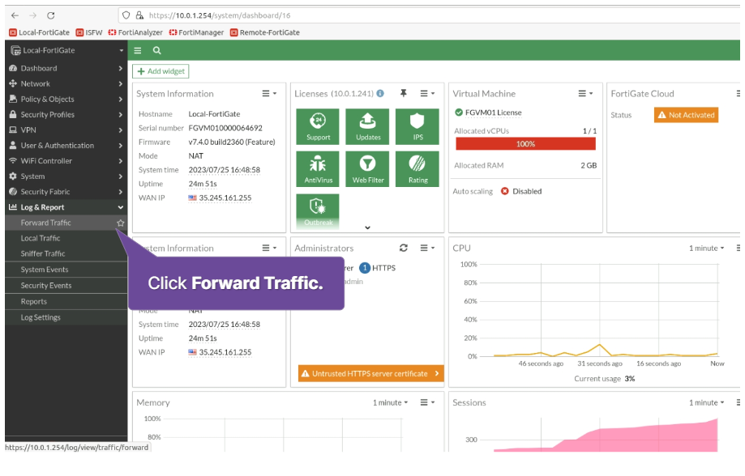This screenshot has width=745, height=476.
Task: Open ISFW bookmark
Action: [x=89, y=32]
